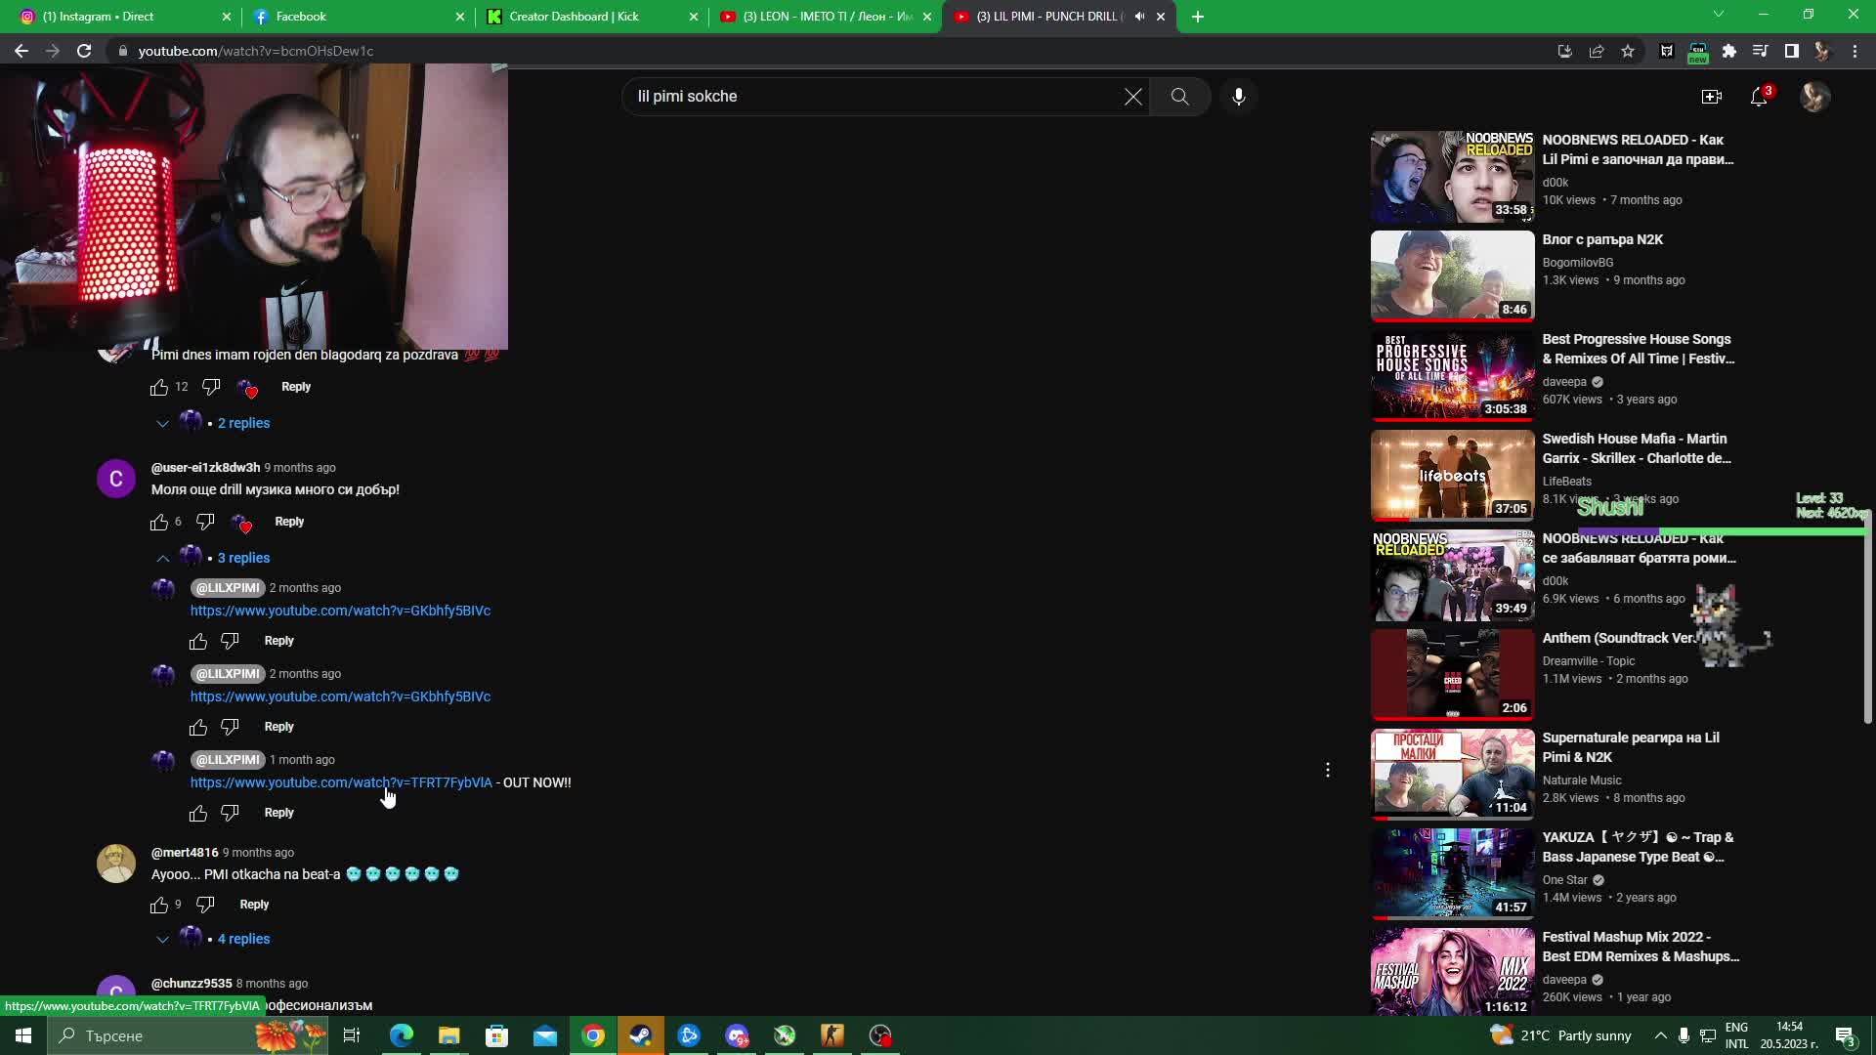Bookmark page with the star icon

1628,51
